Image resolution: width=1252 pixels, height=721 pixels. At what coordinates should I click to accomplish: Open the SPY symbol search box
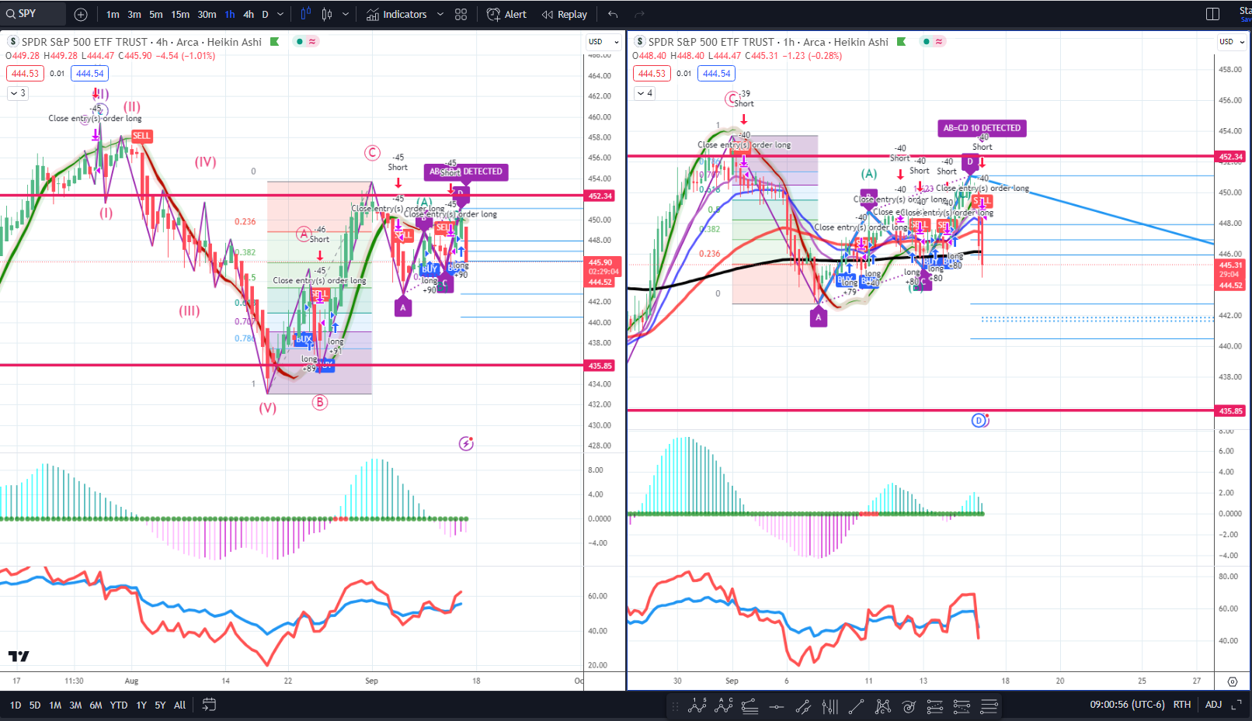click(x=33, y=14)
